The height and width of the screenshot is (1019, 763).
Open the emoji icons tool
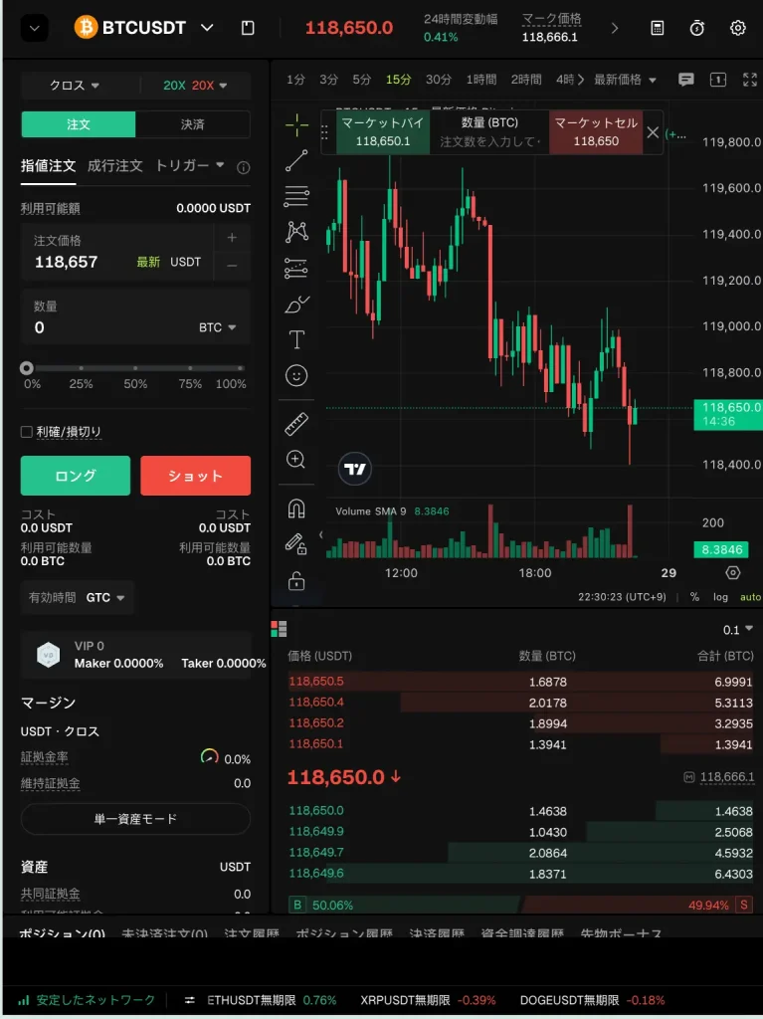tap(296, 375)
